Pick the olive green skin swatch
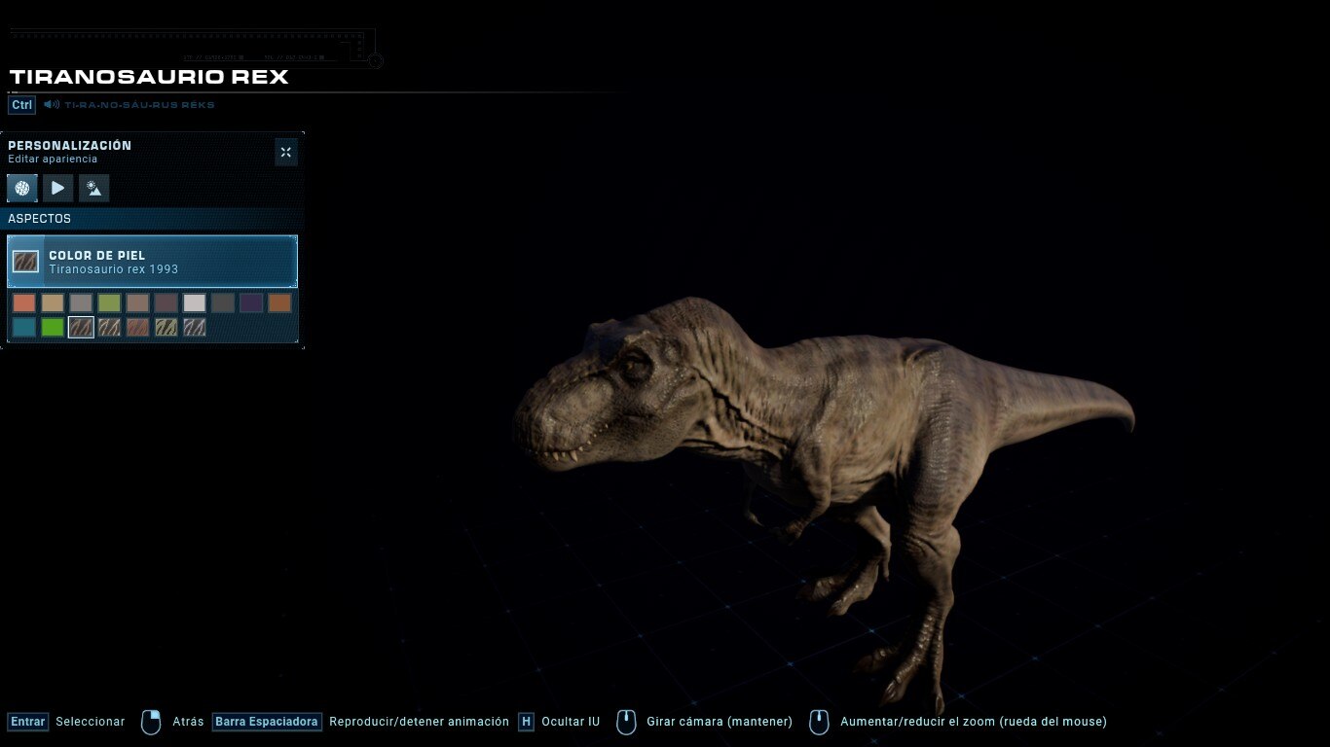This screenshot has height=747, width=1330. (109, 302)
